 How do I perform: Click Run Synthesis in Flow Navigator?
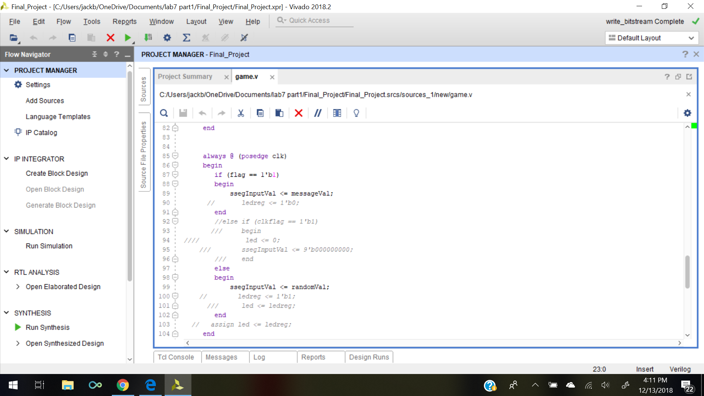click(47, 327)
